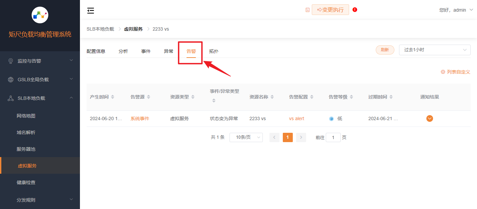Switch to the 配置信息 tab

(x=96, y=51)
